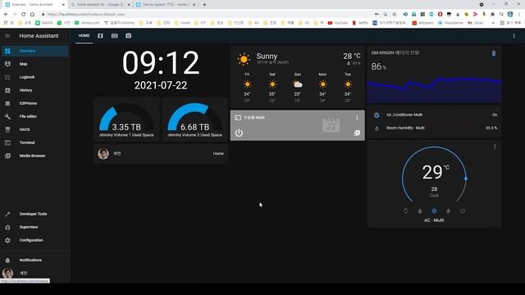Set AC mode to cool snowflake

[434, 211]
